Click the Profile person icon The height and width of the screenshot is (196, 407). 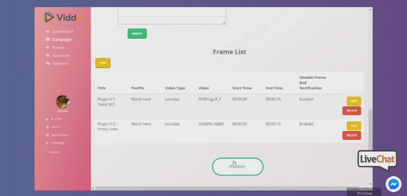(x=47, y=119)
